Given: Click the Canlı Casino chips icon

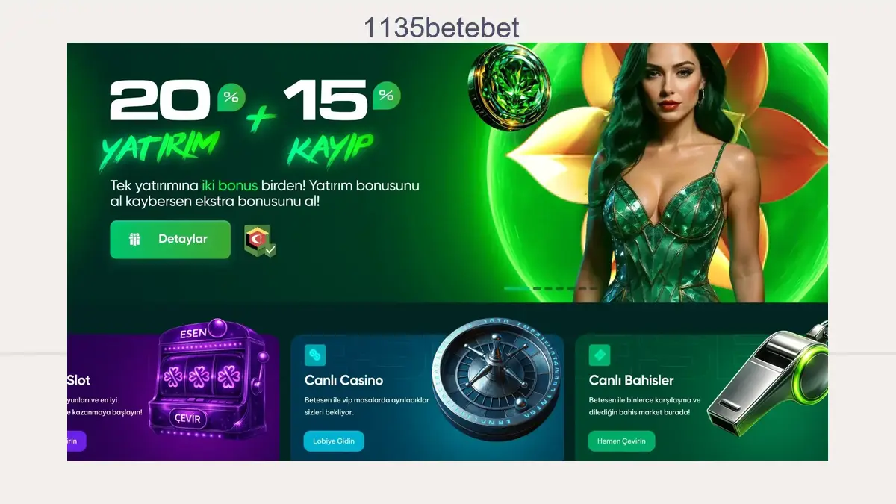Looking at the screenshot, I should 315,355.
